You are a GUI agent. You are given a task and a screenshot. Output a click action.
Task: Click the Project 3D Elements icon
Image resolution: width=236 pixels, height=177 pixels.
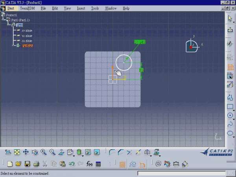tap(156, 152)
